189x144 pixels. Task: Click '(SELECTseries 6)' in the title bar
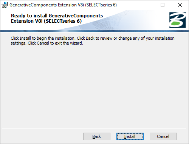(x=101, y=5)
